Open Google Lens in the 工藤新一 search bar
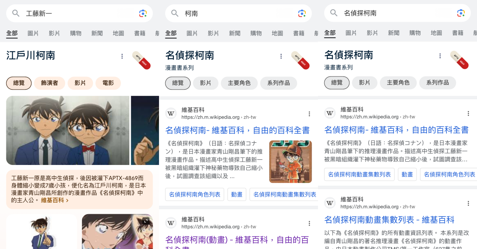Viewport: 477px width, 249px height. click(143, 13)
